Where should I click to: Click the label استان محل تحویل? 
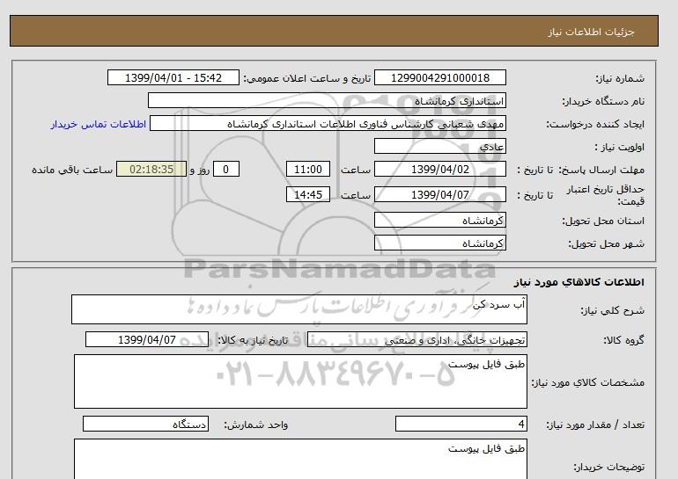pos(603,221)
